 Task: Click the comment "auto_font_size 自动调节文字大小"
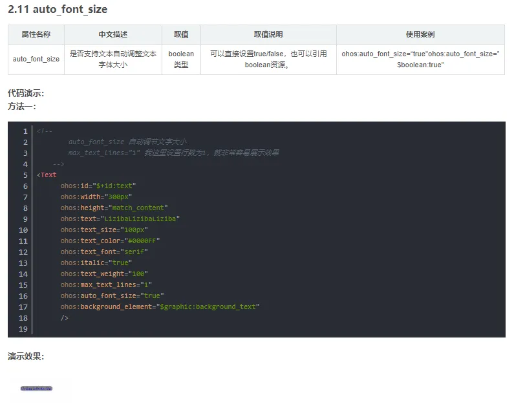(127, 142)
